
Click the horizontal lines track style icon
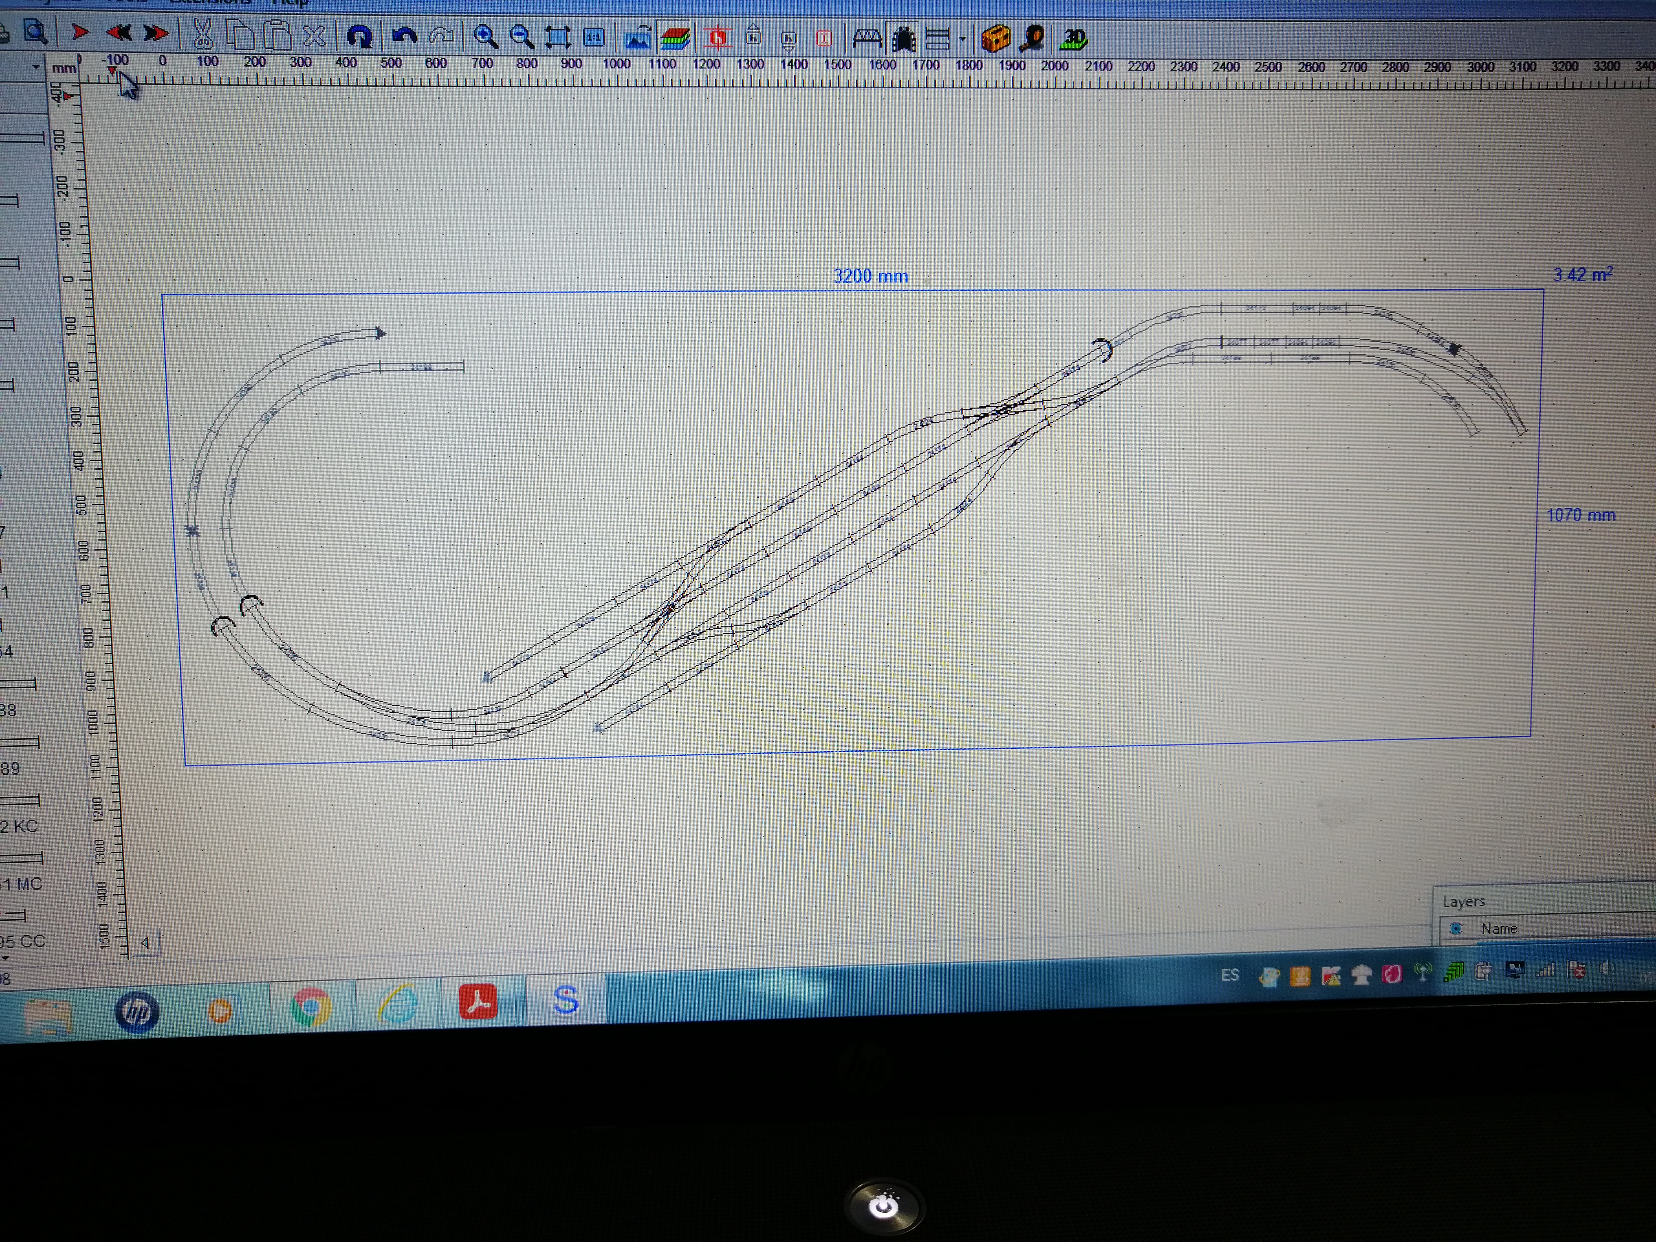pyautogui.click(x=937, y=39)
